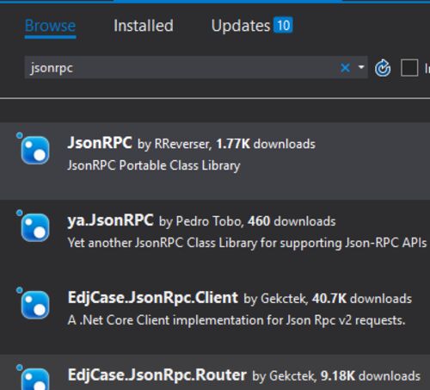Image resolution: width=430 pixels, height=390 pixels.
Task: Click '1.77K downloads' text
Action: (x=266, y=144)
